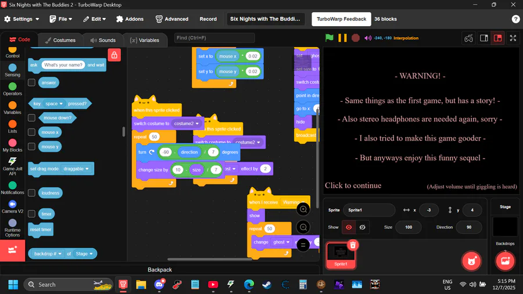Image resolution: width=523 pixels, height=294 pixels.
Task: Select the Sensing block category
Action: click(x=12, y=70)
